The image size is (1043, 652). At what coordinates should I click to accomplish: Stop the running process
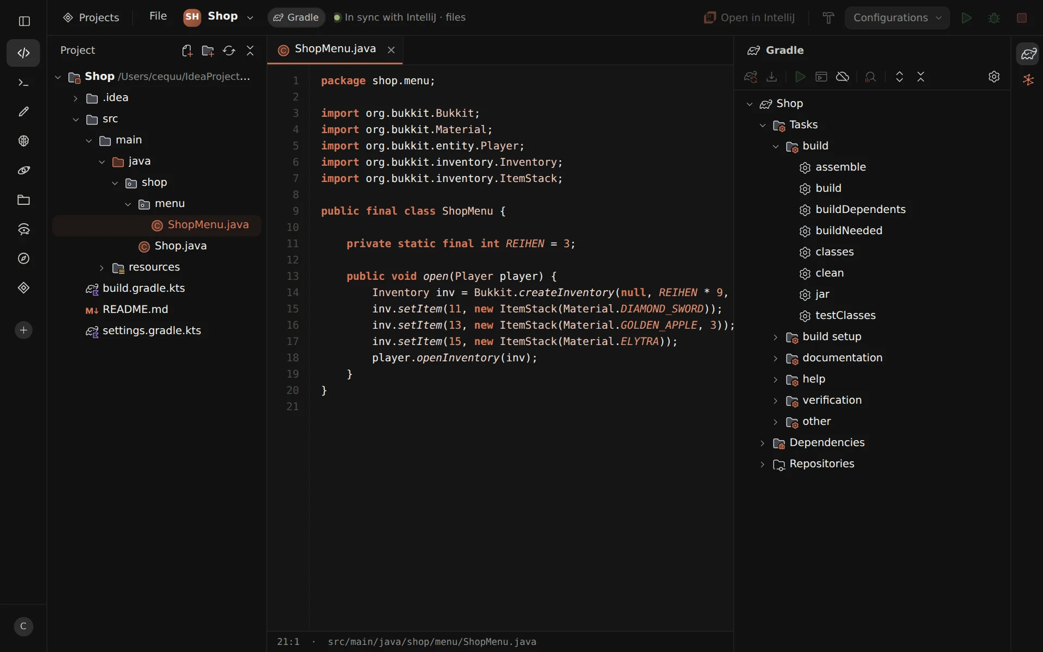pos(1022,18)
